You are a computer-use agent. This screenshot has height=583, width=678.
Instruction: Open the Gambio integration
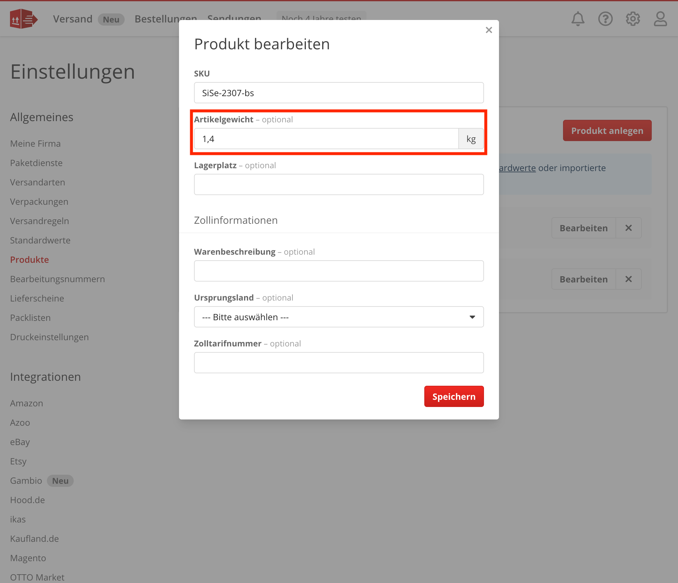pyautogui.click(x=26, y=481)
